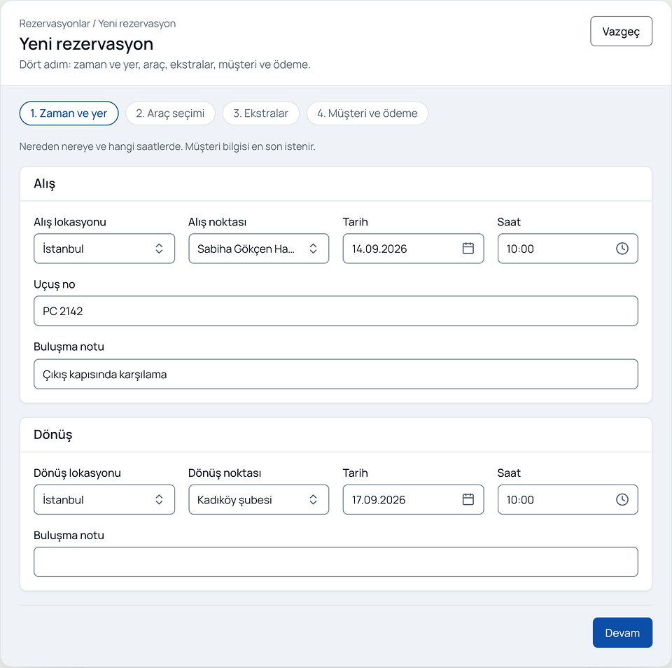
Task: Expand the Alış lokasyonu dropdown
Action: 104,249
